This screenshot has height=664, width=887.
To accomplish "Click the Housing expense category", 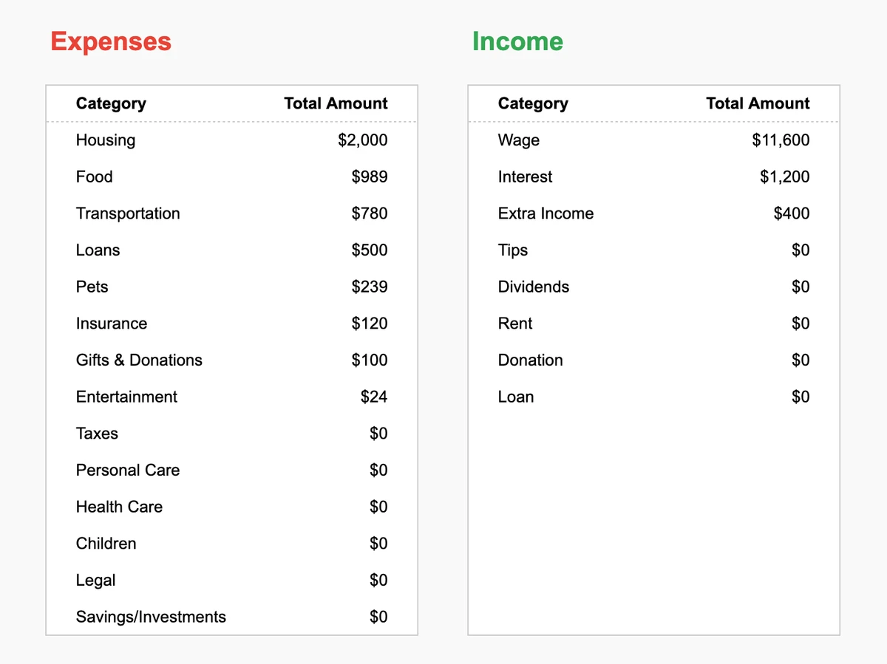I will (x=106, y=140).
